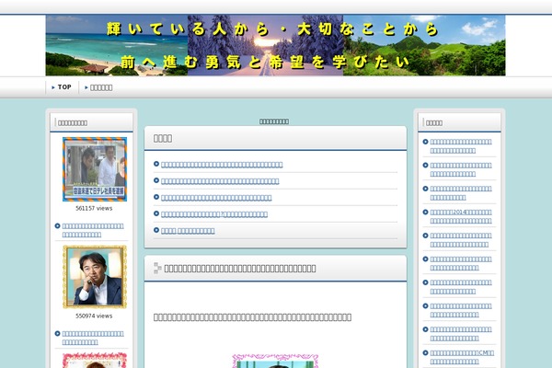Click bullet icon of third center list link
552x368 pixels.
pyautogui.click(x=156, y=197)
